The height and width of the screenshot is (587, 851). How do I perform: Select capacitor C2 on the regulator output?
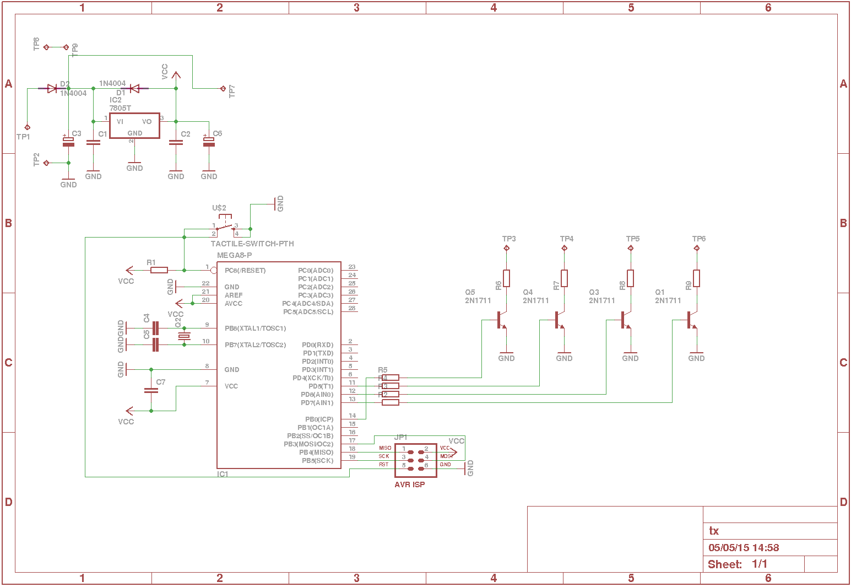point(176,142)
